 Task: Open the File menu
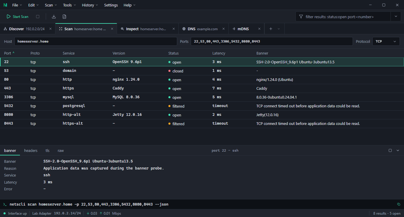17,5
